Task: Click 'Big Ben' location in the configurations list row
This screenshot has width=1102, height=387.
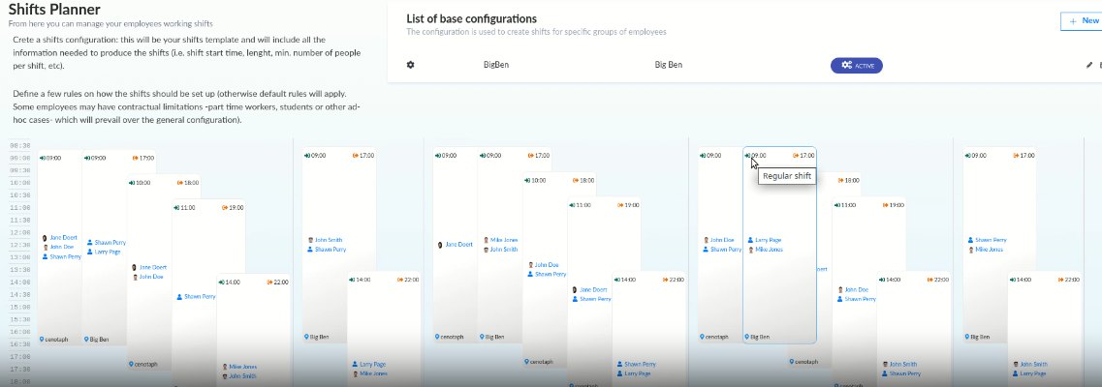Action: click(669, 65)
